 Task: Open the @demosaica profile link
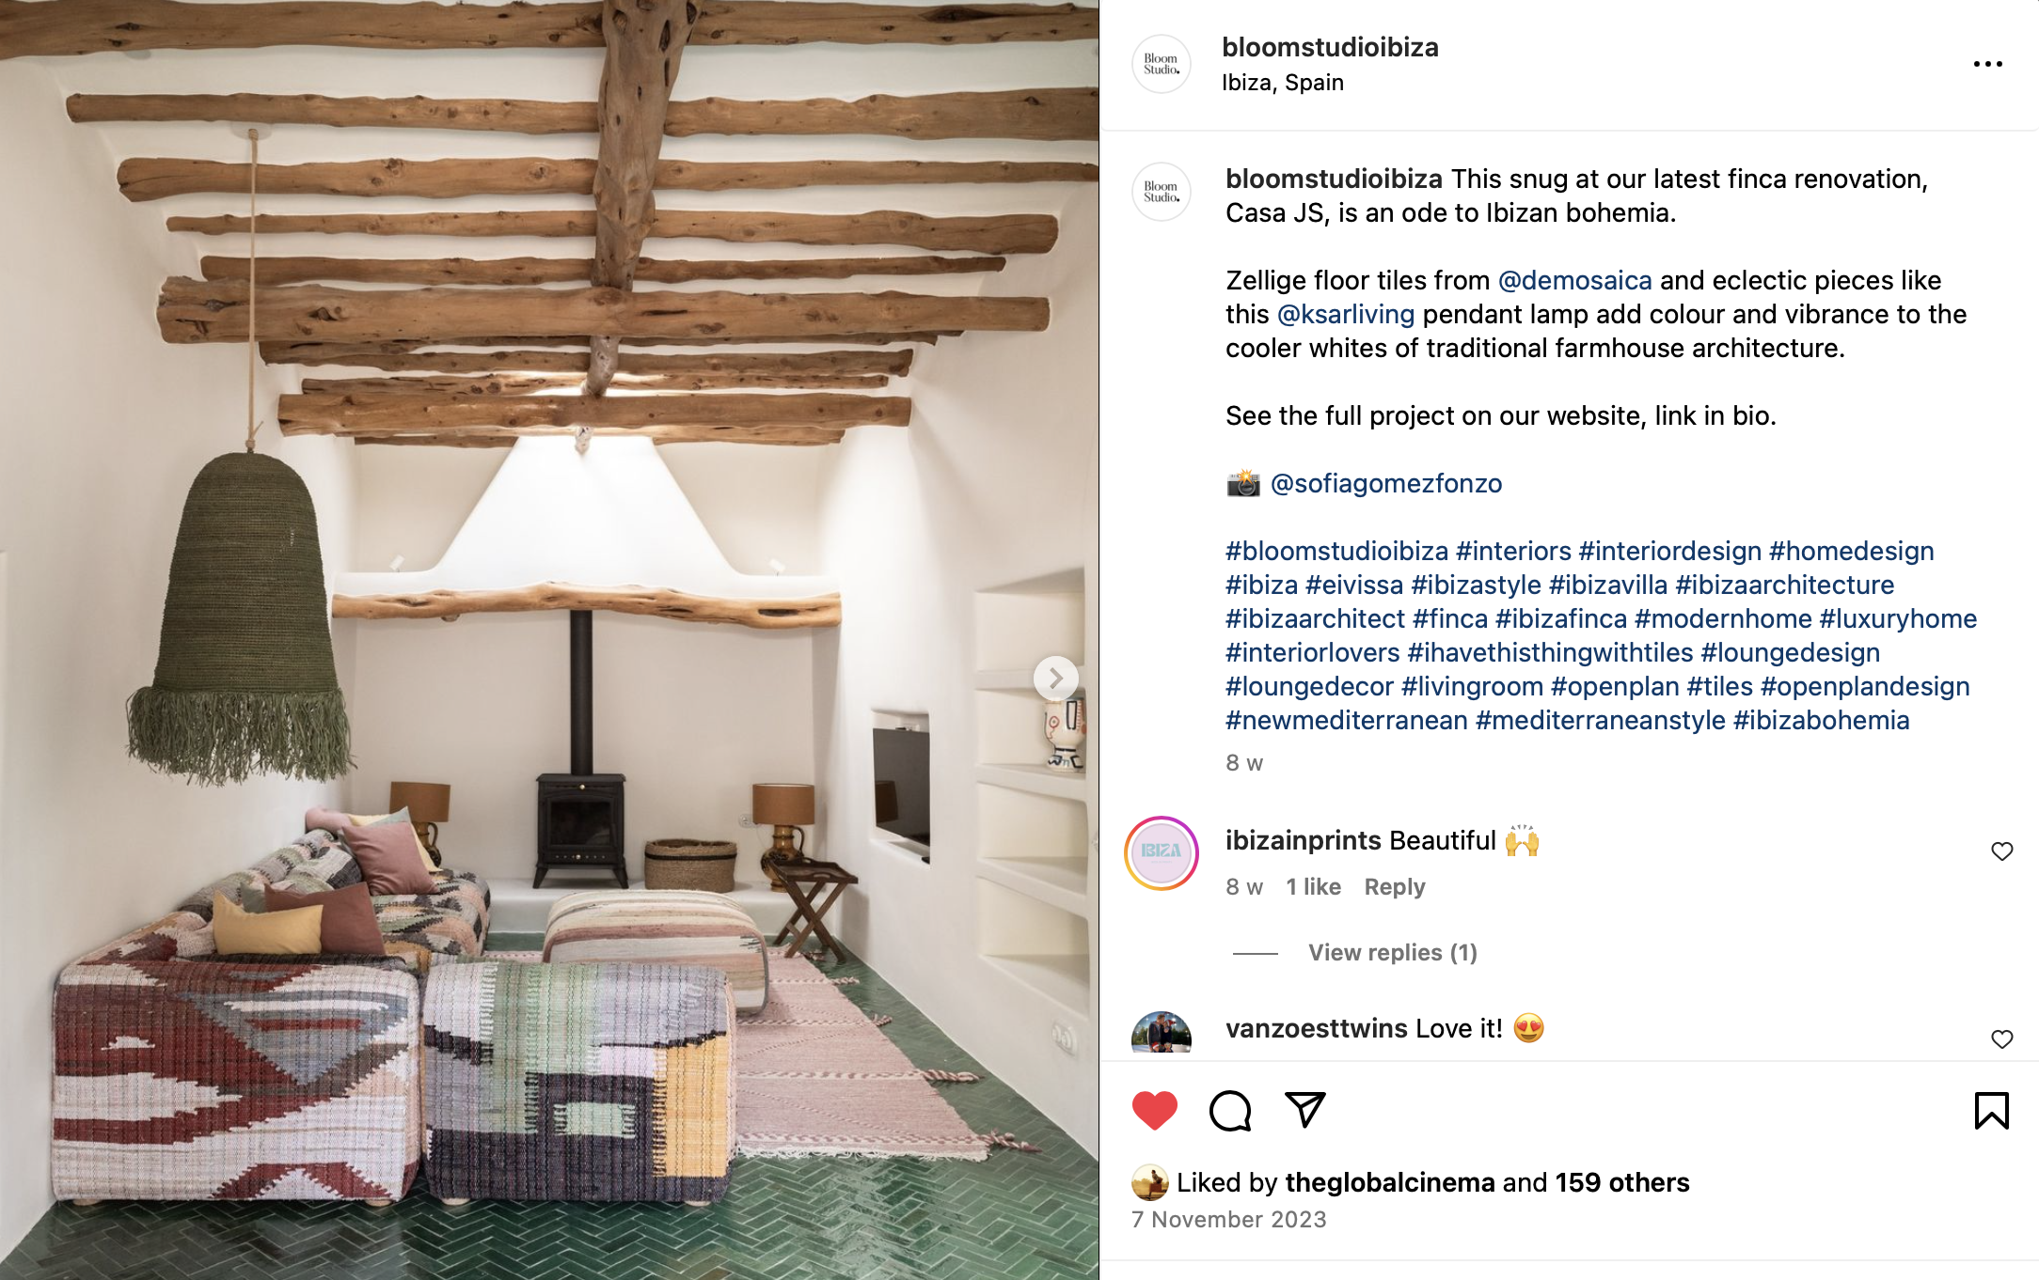click(x=1574, y=280)
